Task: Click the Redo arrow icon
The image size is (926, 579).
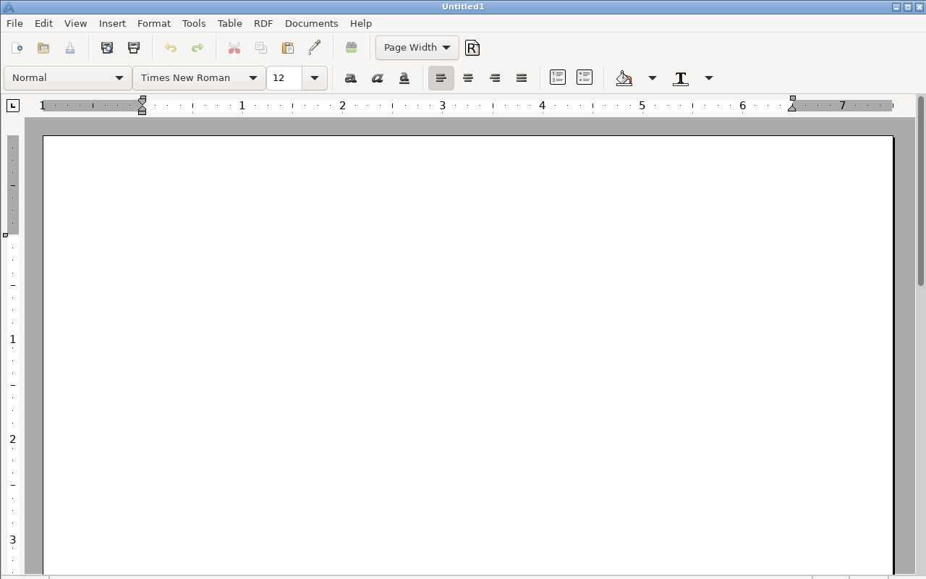Action: coord(197,48)
